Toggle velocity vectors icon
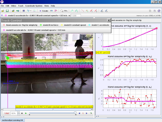 tap(91, 11)
